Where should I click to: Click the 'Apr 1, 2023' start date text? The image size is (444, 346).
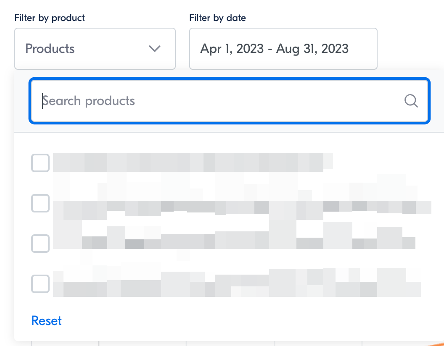tap(232, 49)
